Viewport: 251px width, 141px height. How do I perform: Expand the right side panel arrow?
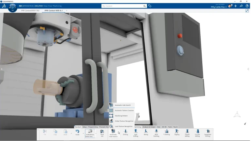248,69
